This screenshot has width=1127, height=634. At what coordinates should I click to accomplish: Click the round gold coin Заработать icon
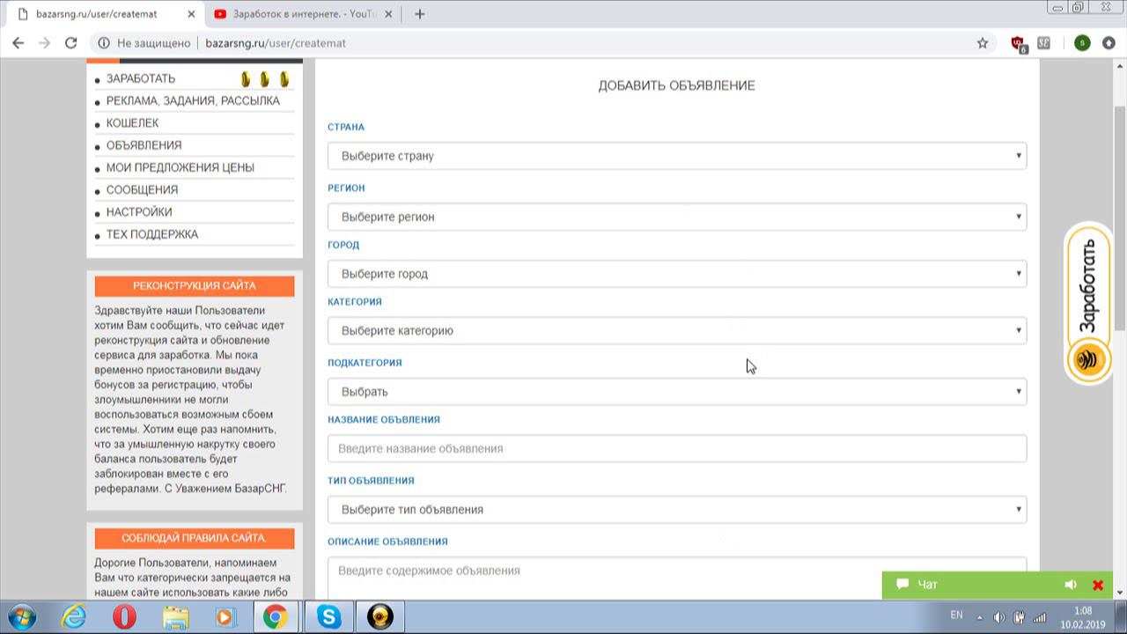1088,359
